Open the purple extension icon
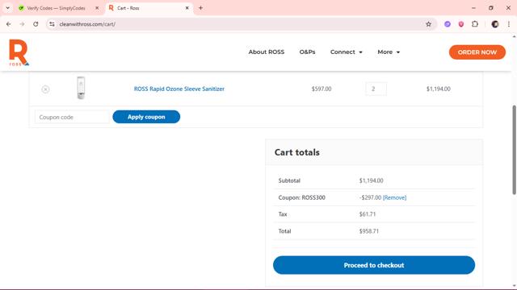The image size is (517, 290). tap(447, 24)
